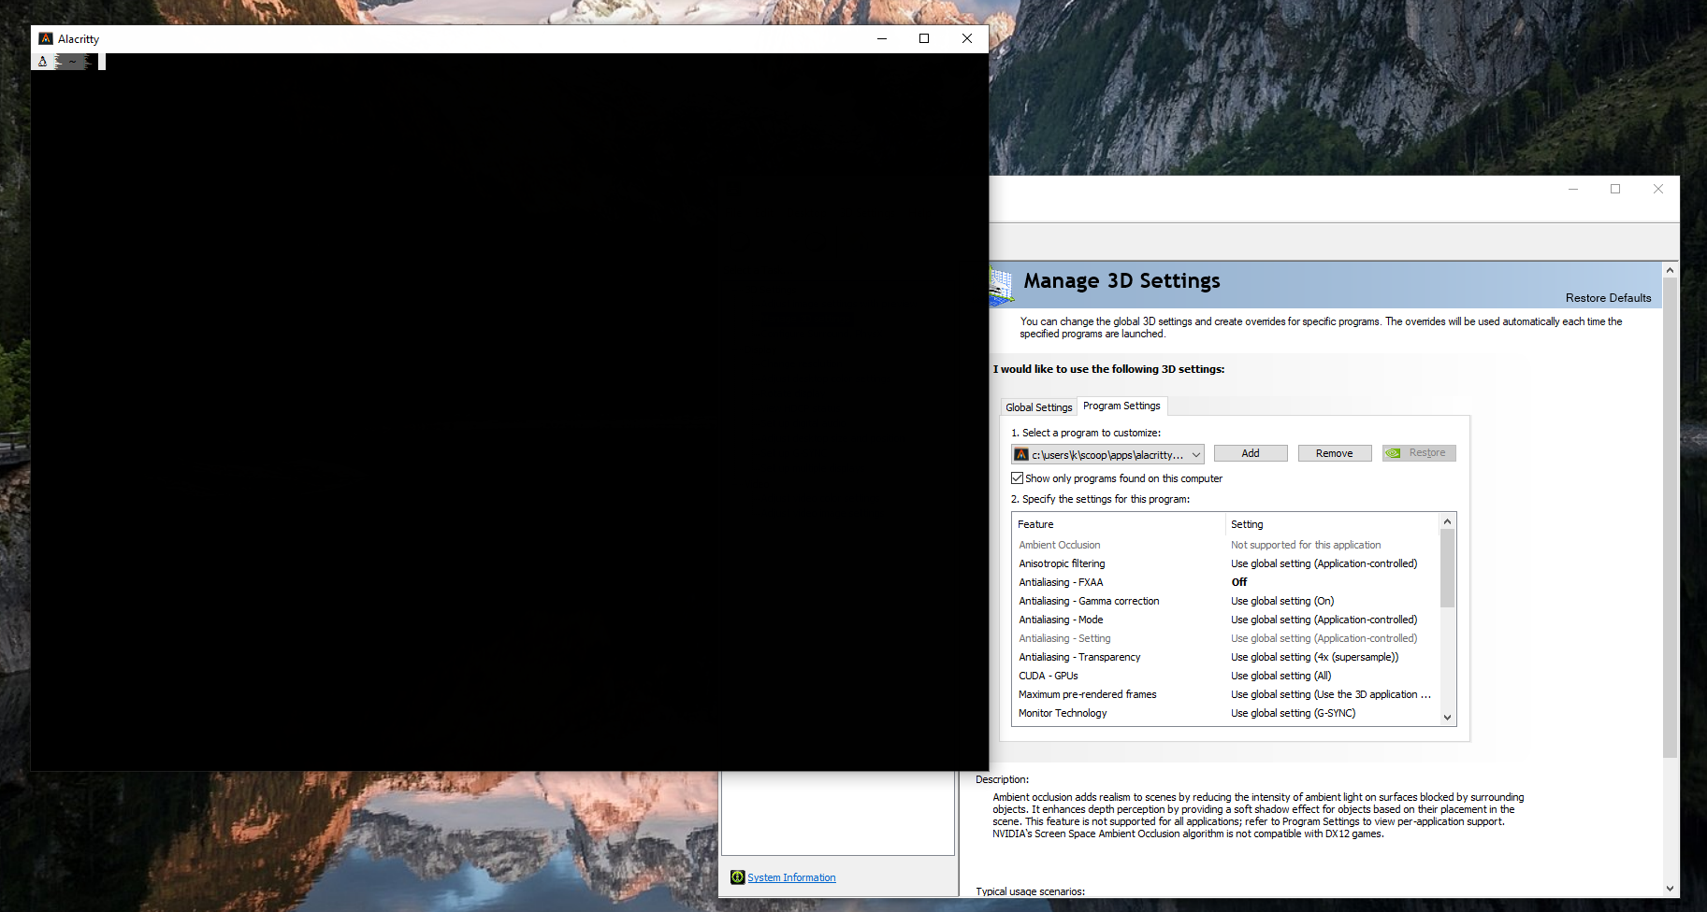Click the NVIDIA logo on the Restore button

(1395, 453)
